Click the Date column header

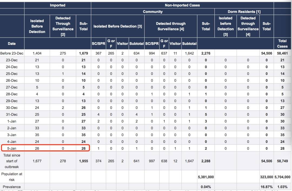(12, 43)
